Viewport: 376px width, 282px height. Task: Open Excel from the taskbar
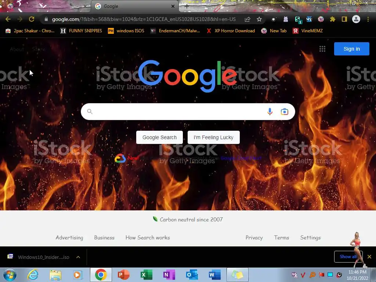coord(146,275)
